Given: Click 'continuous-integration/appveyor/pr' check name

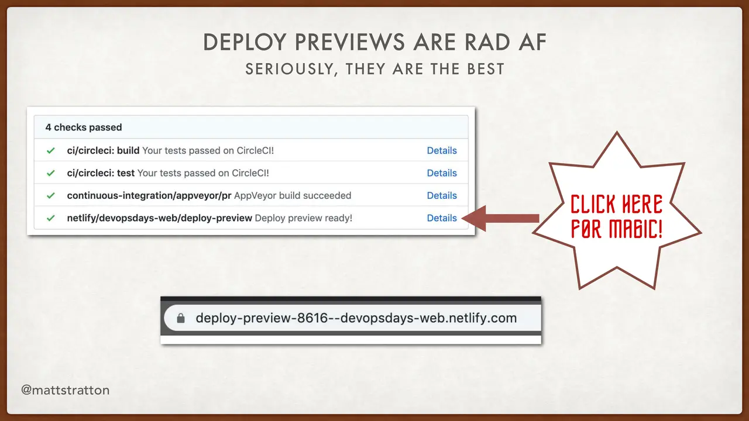Looking at the screenshot, I should click(149, 195).
